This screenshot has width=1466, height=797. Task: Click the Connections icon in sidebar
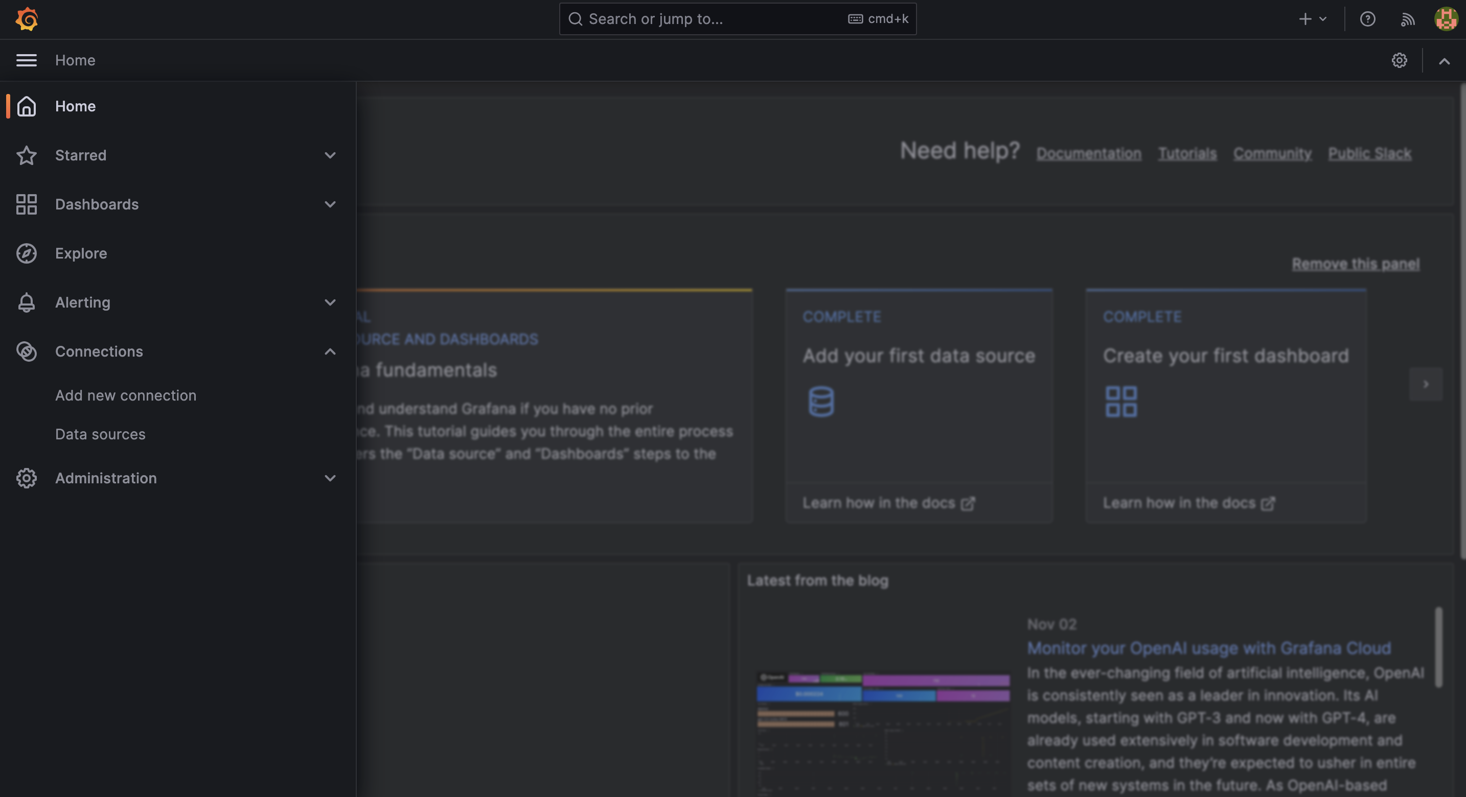pyautogui.click(x=26, y=351)
